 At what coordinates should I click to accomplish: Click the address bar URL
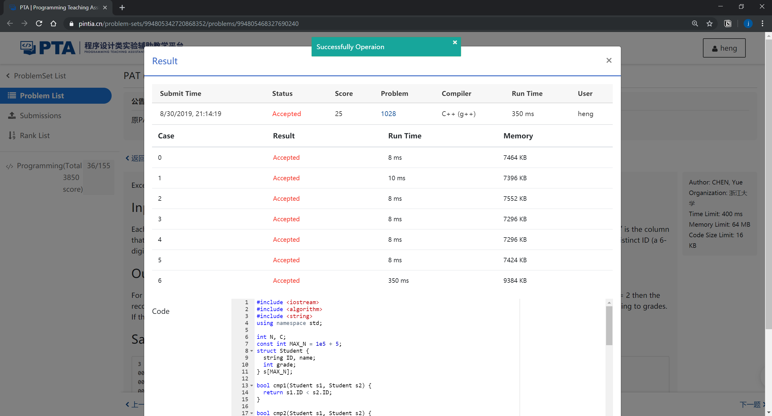(189, 24)
